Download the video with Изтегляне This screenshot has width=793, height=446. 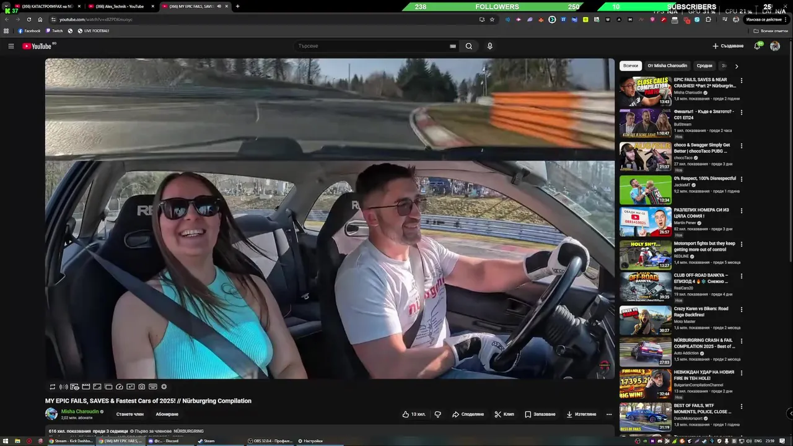point(581,414)
